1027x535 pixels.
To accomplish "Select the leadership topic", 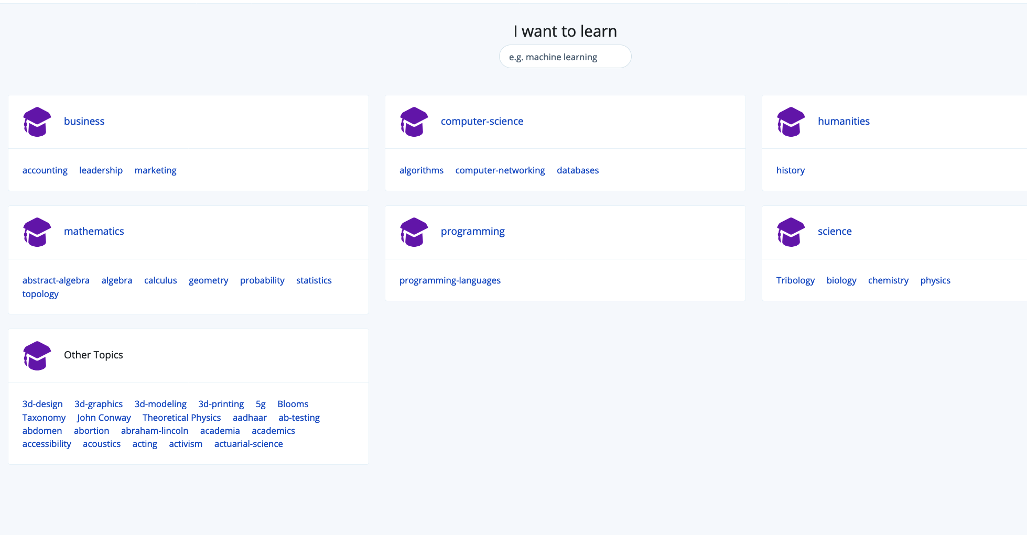I will (101, 170).
